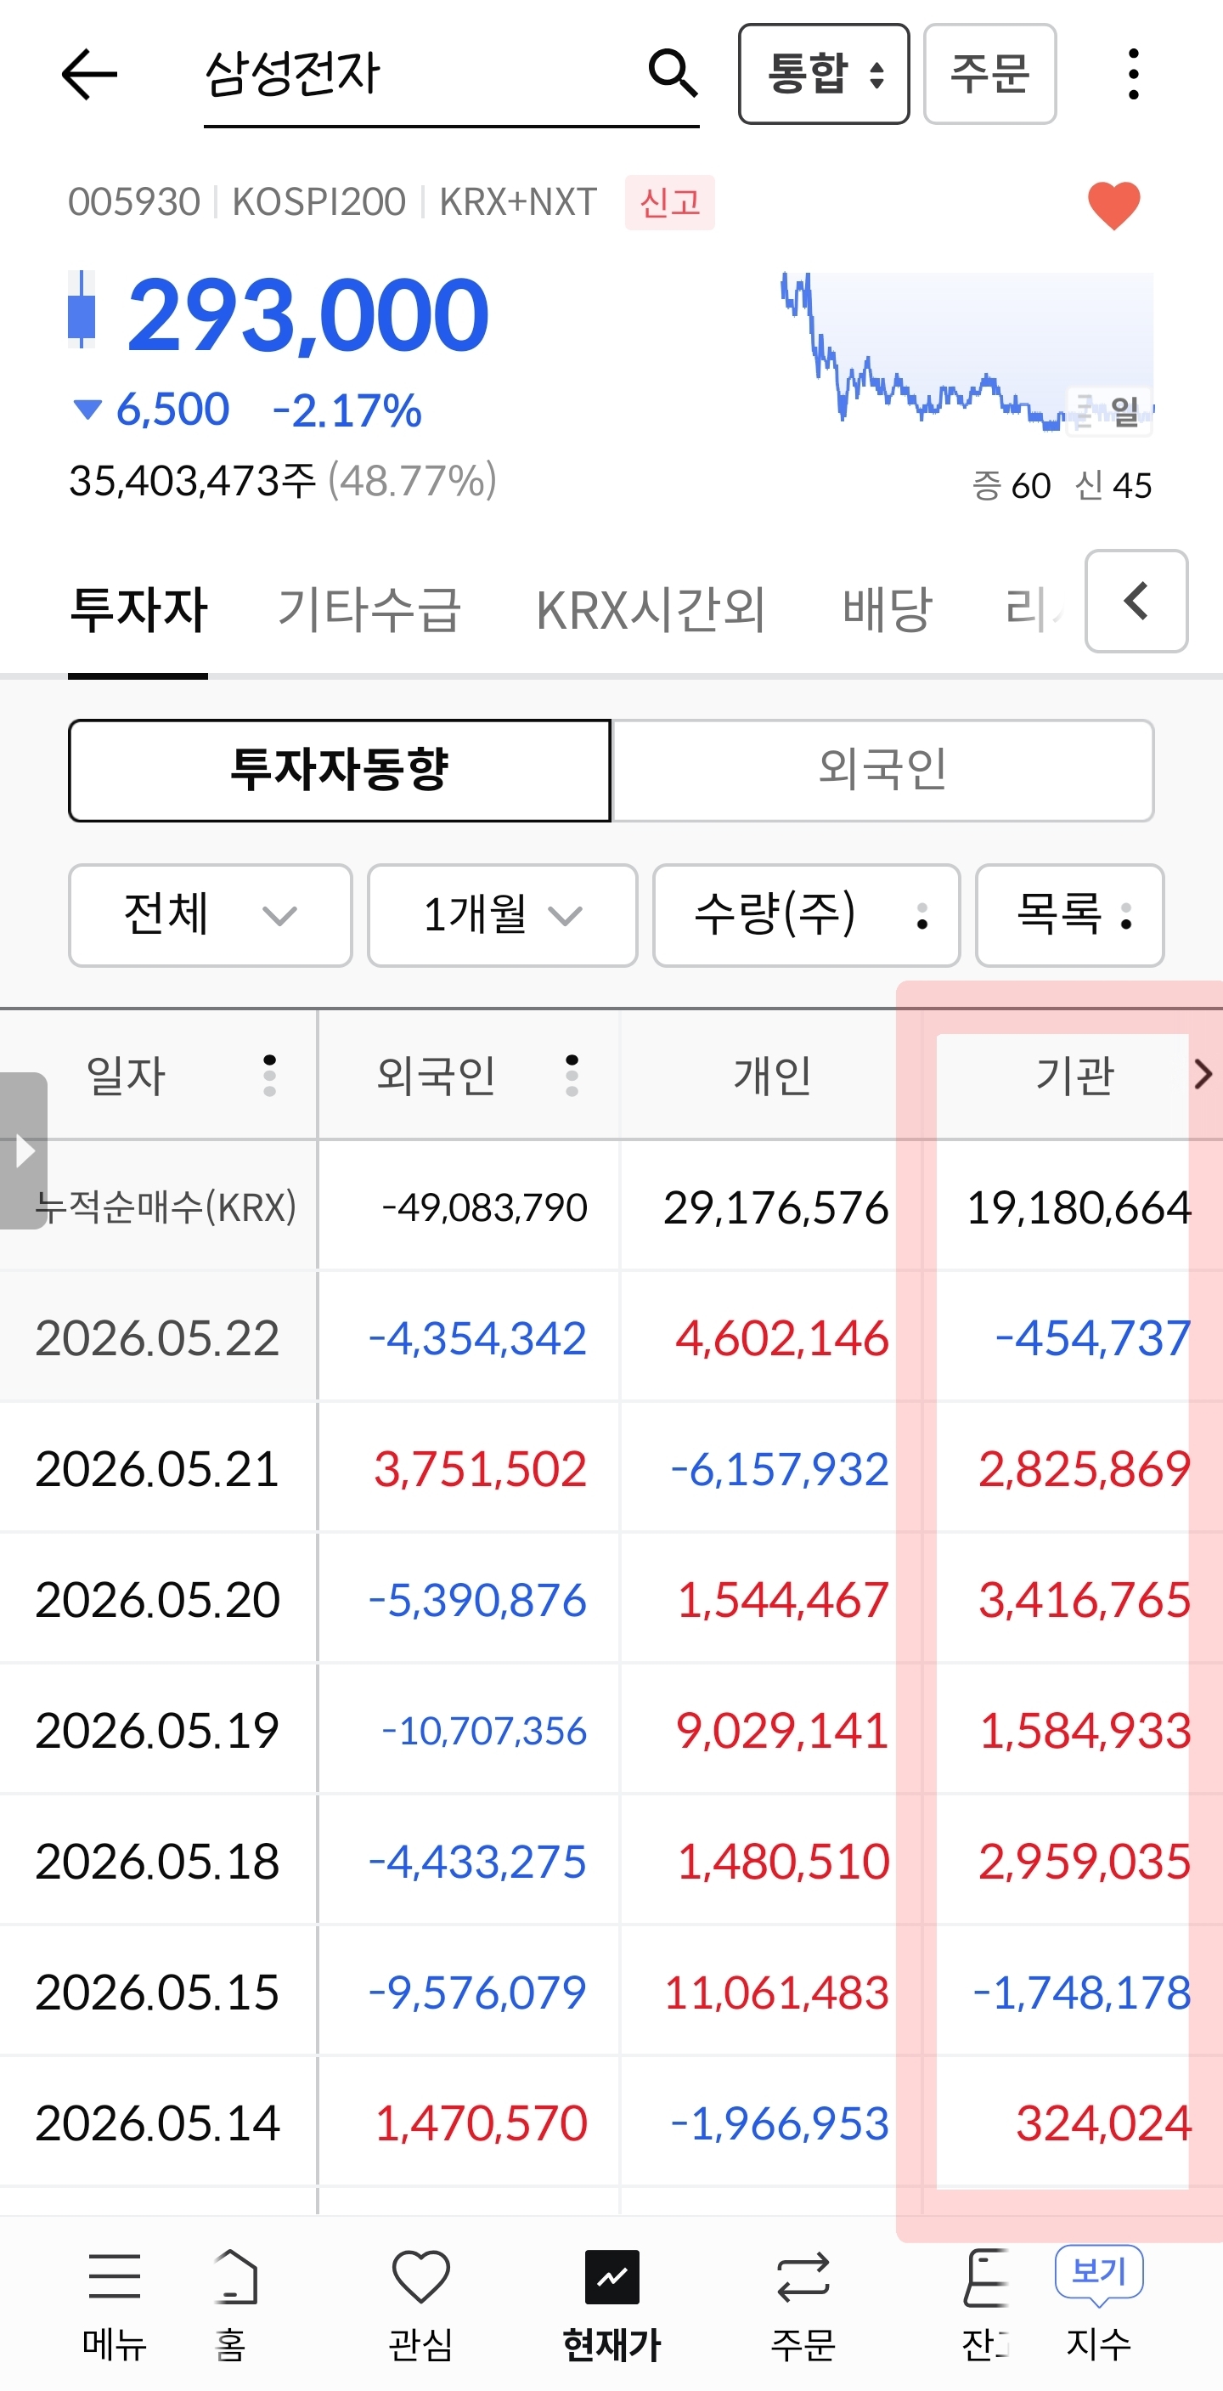This screenshot has height=2391, width=1223.
Task: Open the 일자 column options dots
Action: [269, 1075]
